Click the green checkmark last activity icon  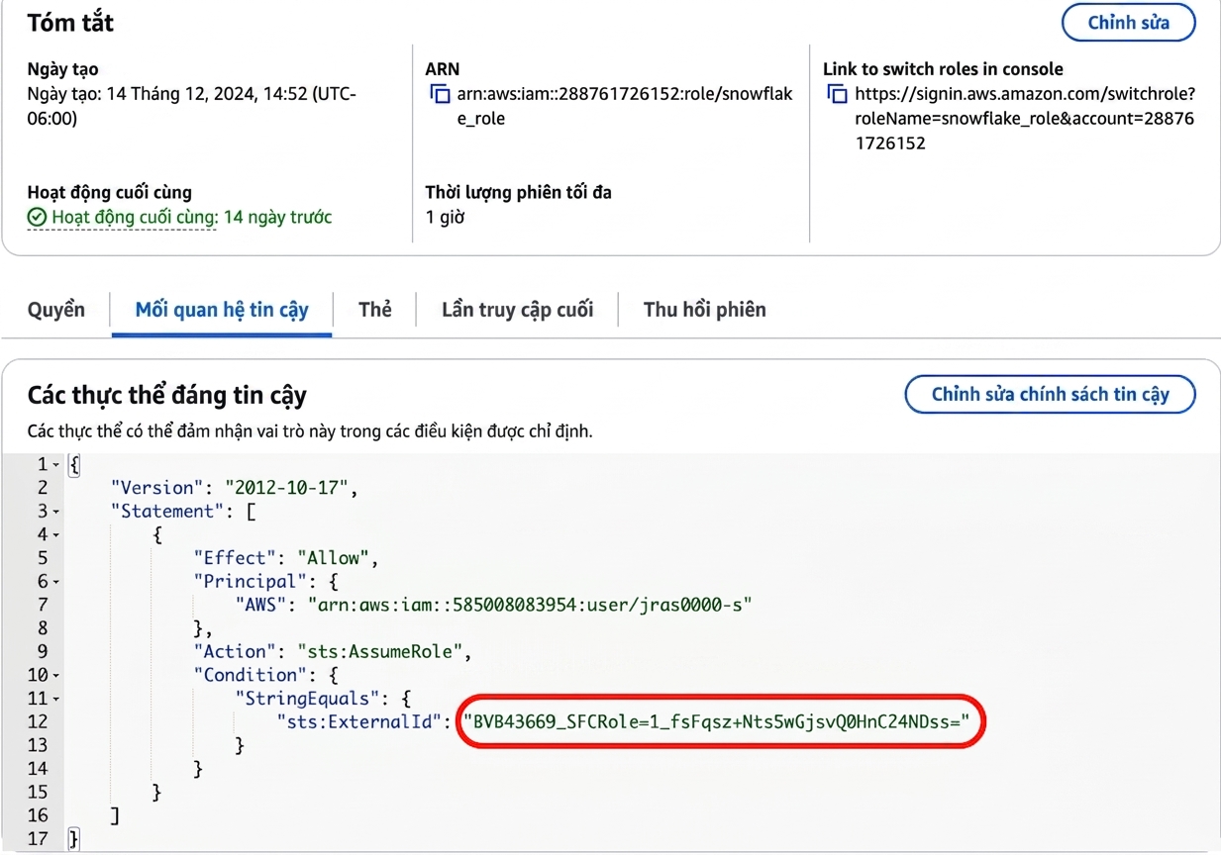(x=37, y=218)
